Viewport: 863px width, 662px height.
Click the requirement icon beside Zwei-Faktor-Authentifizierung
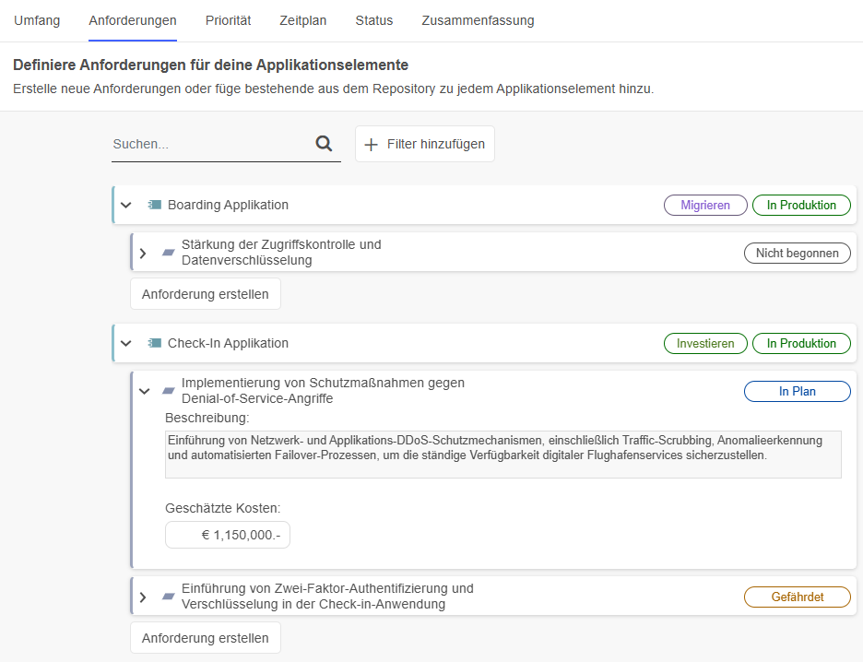(168, 596)
